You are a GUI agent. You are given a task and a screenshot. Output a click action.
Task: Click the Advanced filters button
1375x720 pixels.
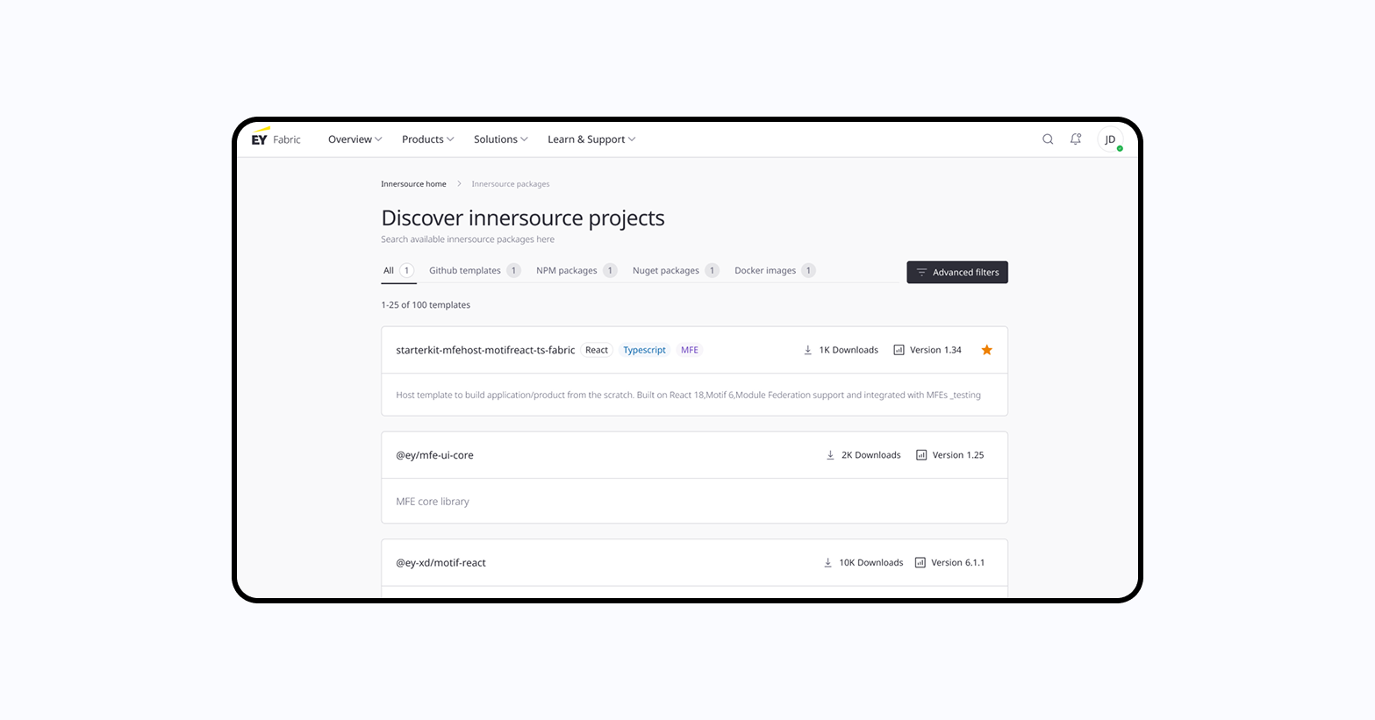956,272
